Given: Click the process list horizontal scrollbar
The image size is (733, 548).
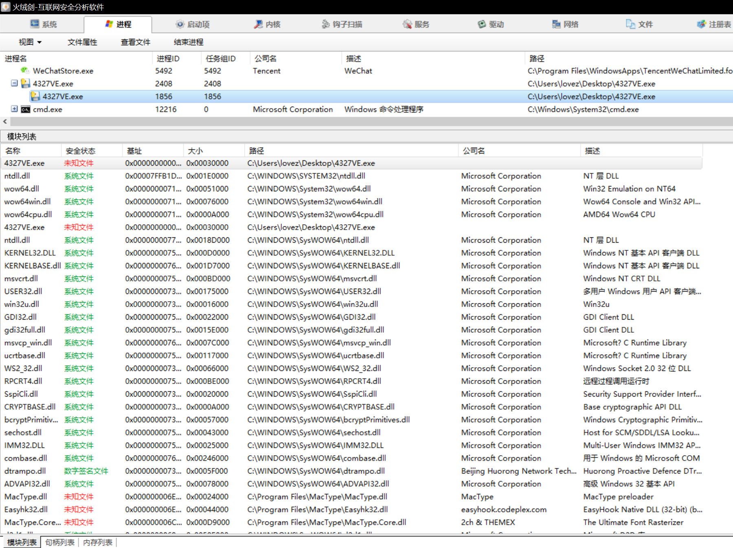Looking at the screenshot, I should click(371, 121).
